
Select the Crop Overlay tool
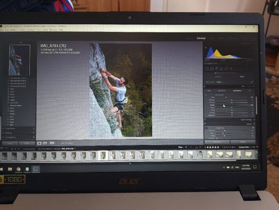(x=207, y=69)
